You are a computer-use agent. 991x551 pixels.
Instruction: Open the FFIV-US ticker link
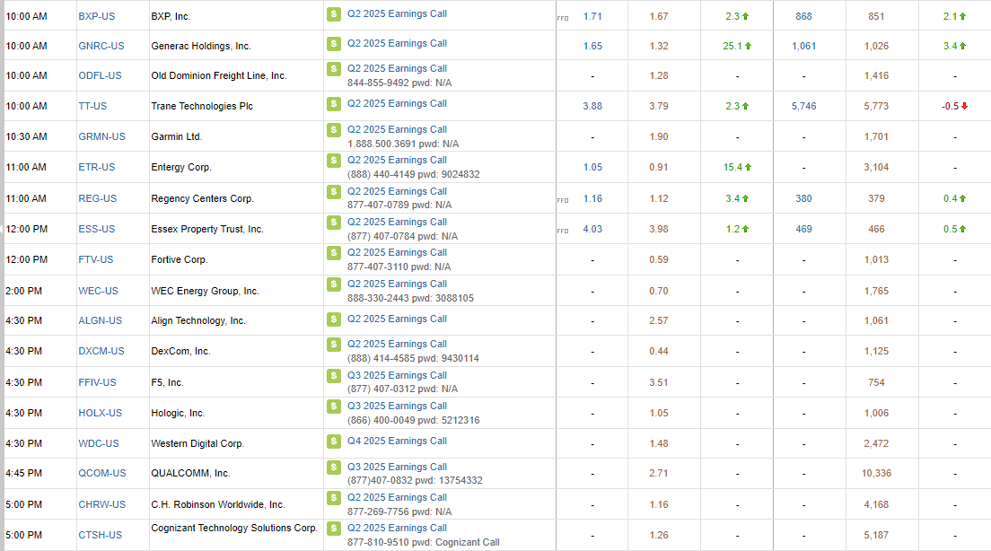point(97,383)
